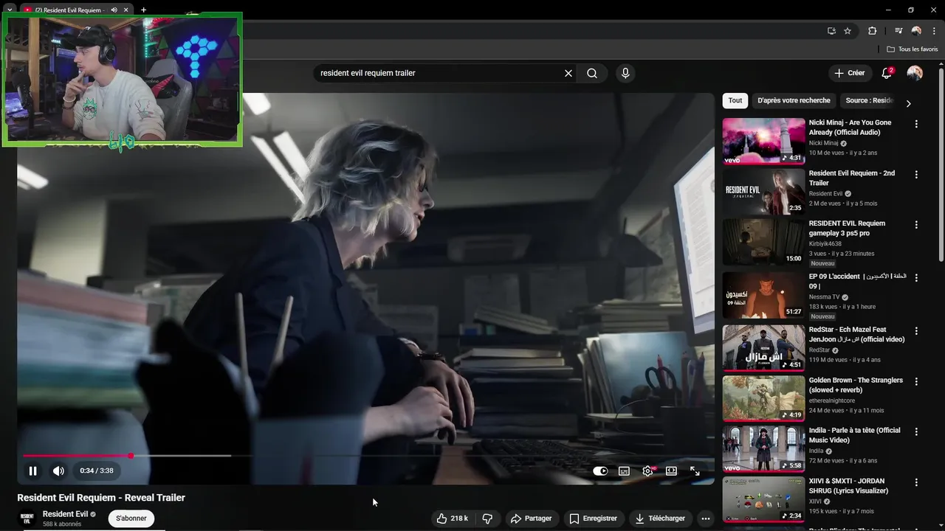The image size is (945, 531).
Task: Open the Resident Evil channel avatar
Action: click(27, 518)
